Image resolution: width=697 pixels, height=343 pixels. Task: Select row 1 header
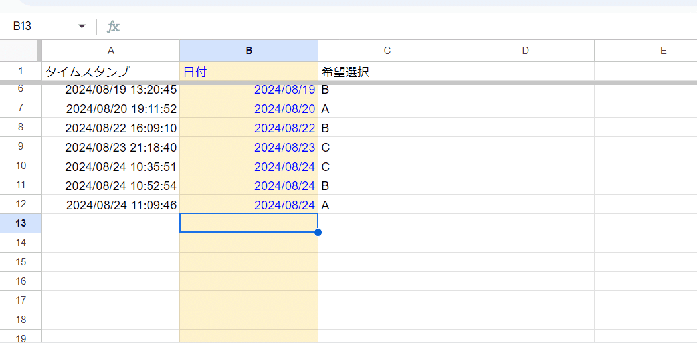(x=21, y=72)
